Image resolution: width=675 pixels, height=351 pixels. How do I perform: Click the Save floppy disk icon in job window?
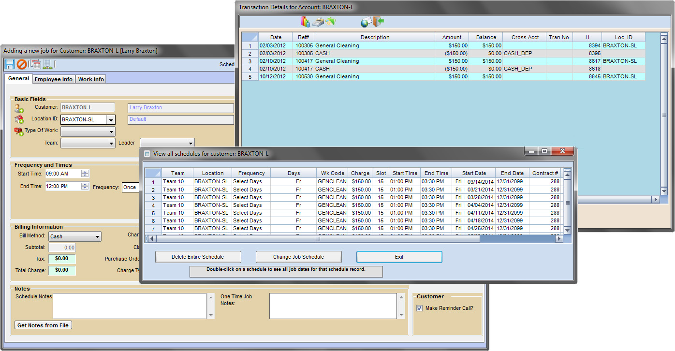pyautogui.click(x=10, y=64)
